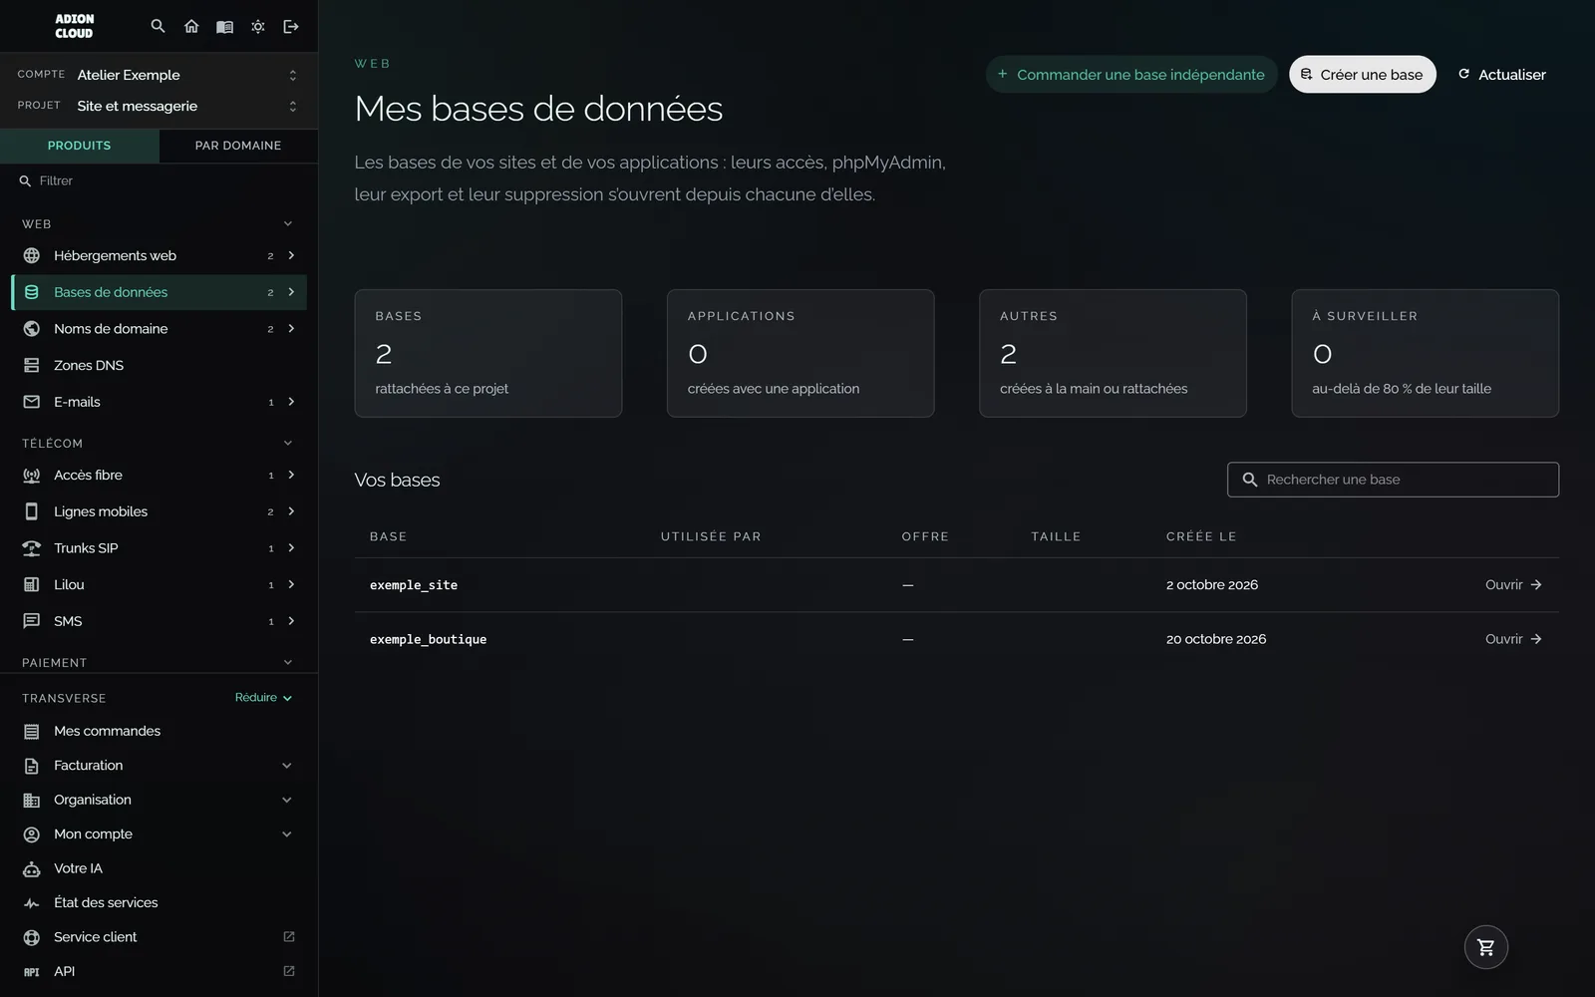Focus the sidebar Filtrer field
1595x997 pixels.
(x=159, y=180)
